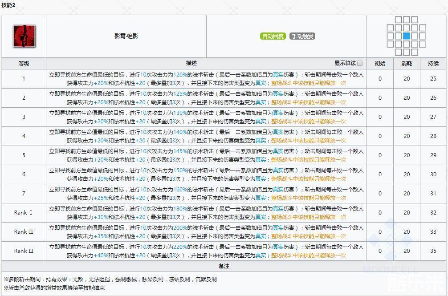Viewport: 448px width, 296px height.
Task: Click the Rank Ⅲ level cell
Action: pyautogui.click(x=24, y=251)
